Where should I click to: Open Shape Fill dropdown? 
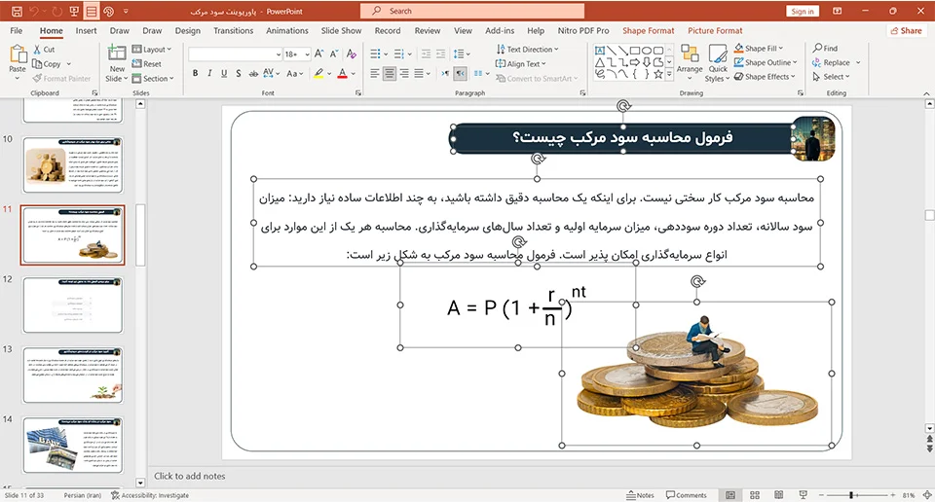(x=759, y=49)
